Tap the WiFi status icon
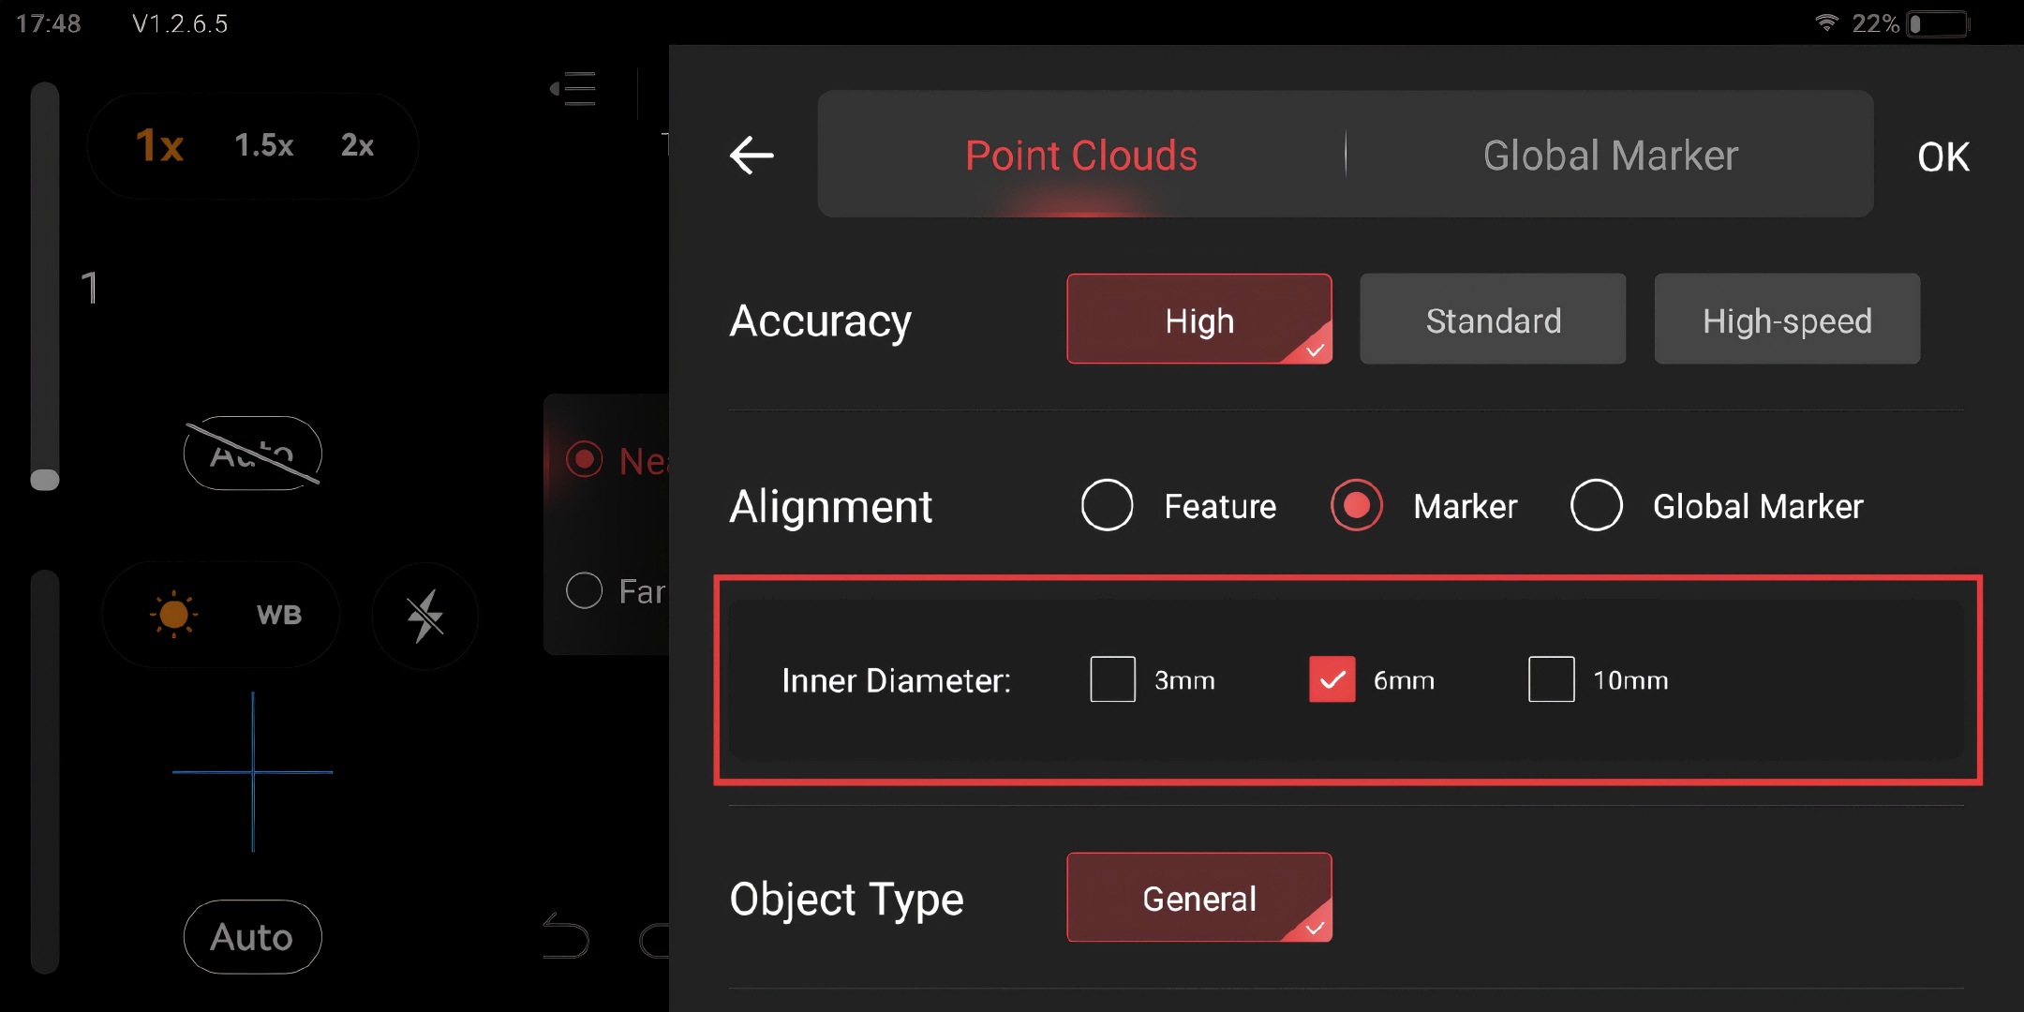The image size is (2024, 1012). pos(1826,22)
